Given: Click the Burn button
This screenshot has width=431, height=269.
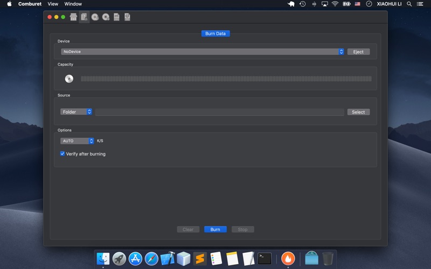Looking at the screenshot, I should pos(215,230).
